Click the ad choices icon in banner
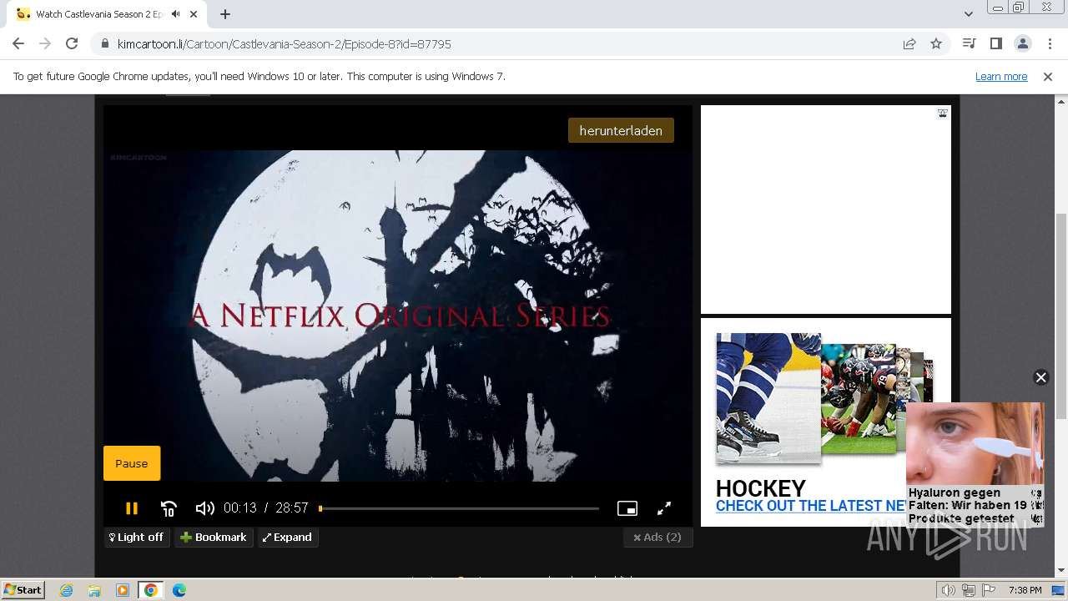1068x601 pixels. [x=942, y=114]
